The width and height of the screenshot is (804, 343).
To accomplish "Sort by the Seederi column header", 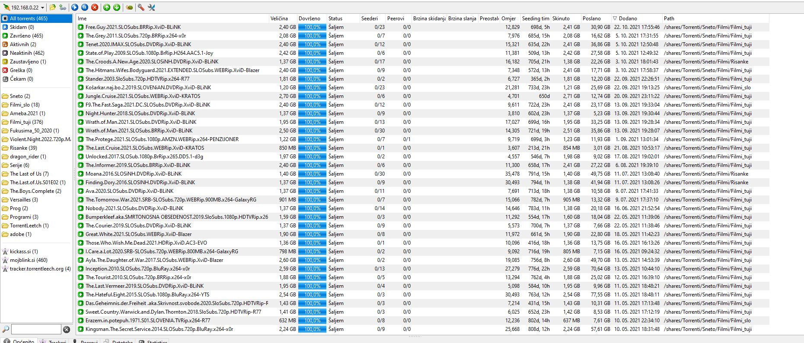I will [373, 19].
